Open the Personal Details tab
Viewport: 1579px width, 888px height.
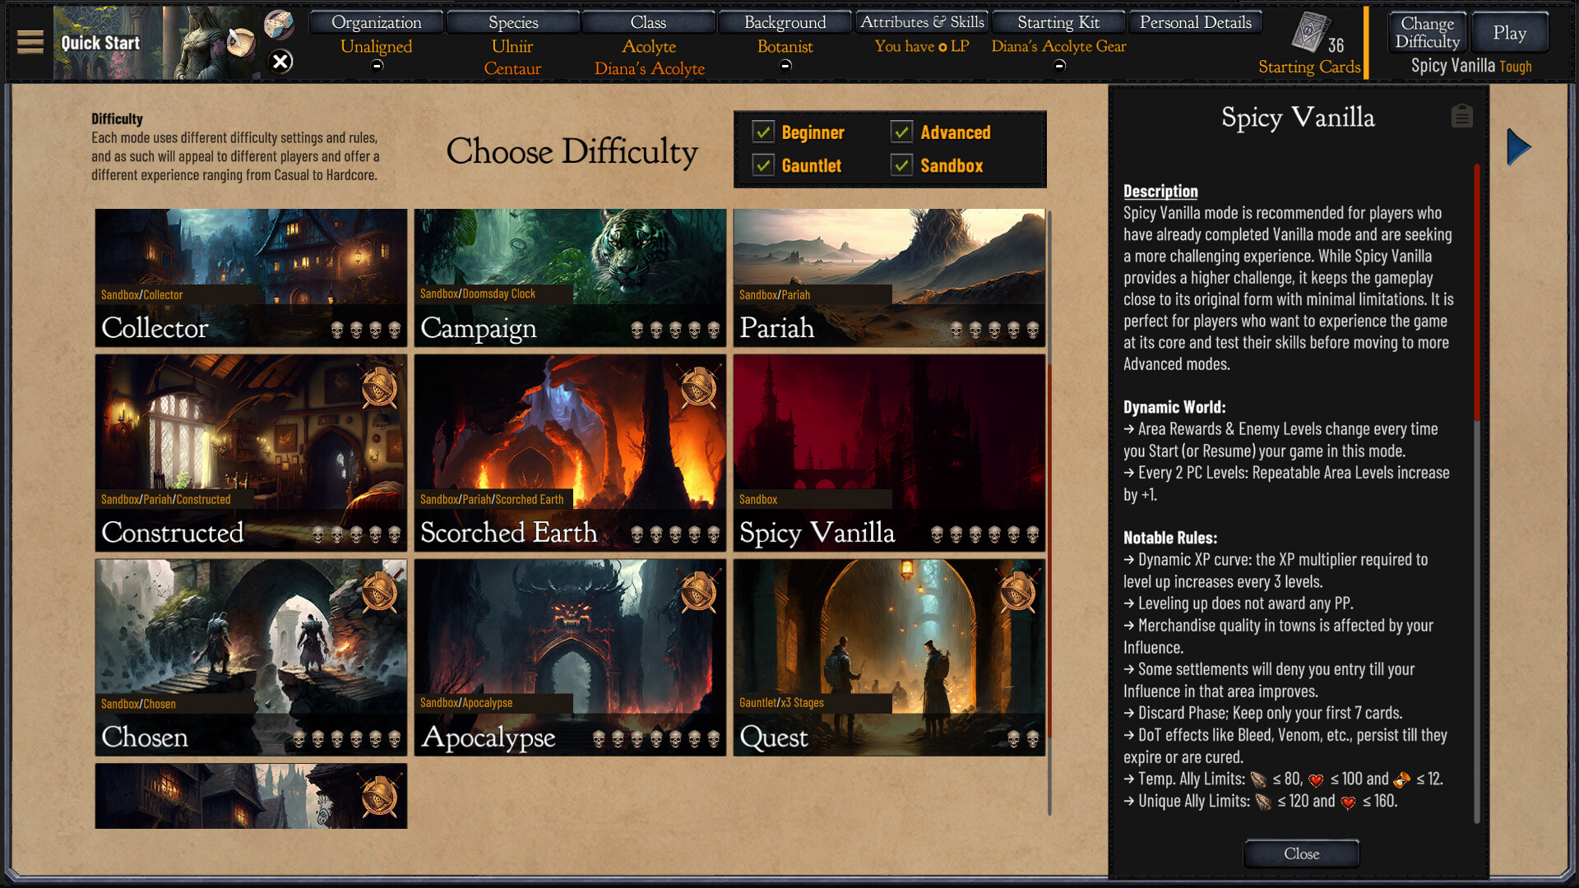pos(1195,21)
